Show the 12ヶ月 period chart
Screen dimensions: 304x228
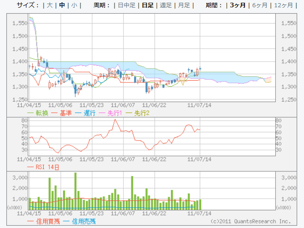[284, 5]
